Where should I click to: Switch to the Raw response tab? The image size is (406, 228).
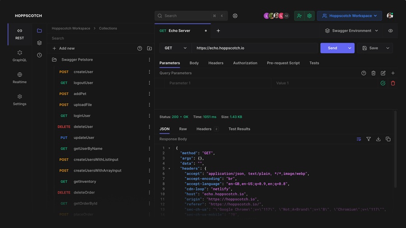[183, 129]
